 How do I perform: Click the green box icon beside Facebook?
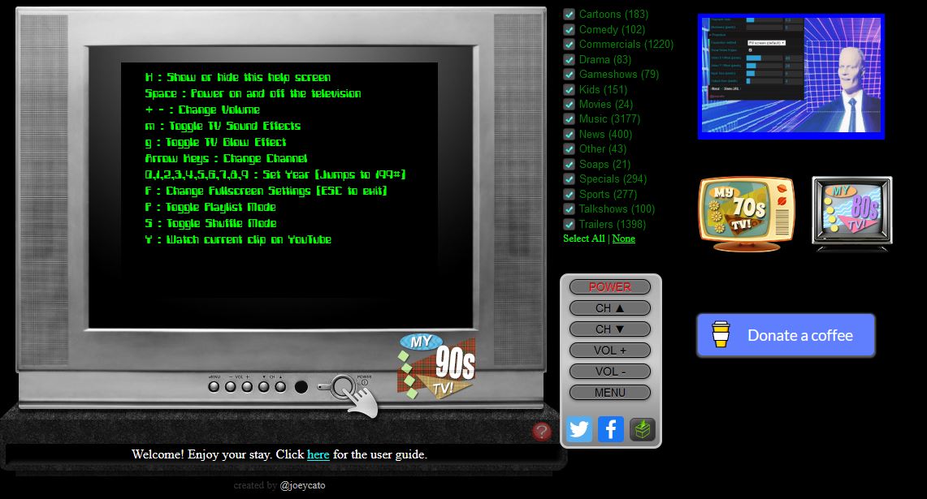click(642, 429)
